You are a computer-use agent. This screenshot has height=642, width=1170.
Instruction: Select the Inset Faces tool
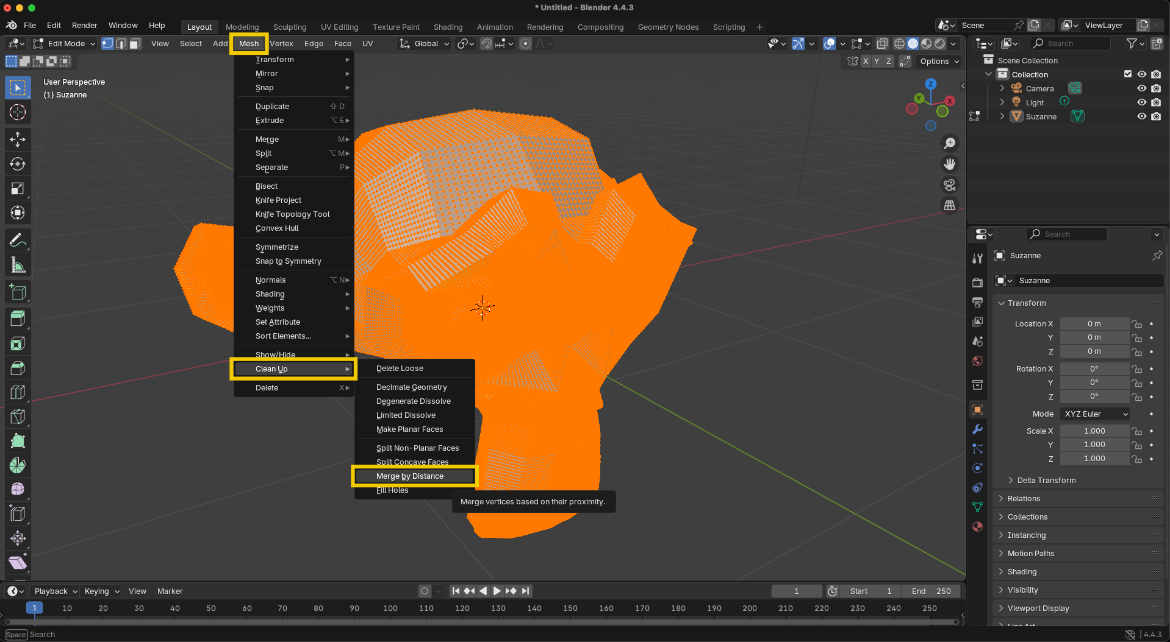tap(18, 344)
